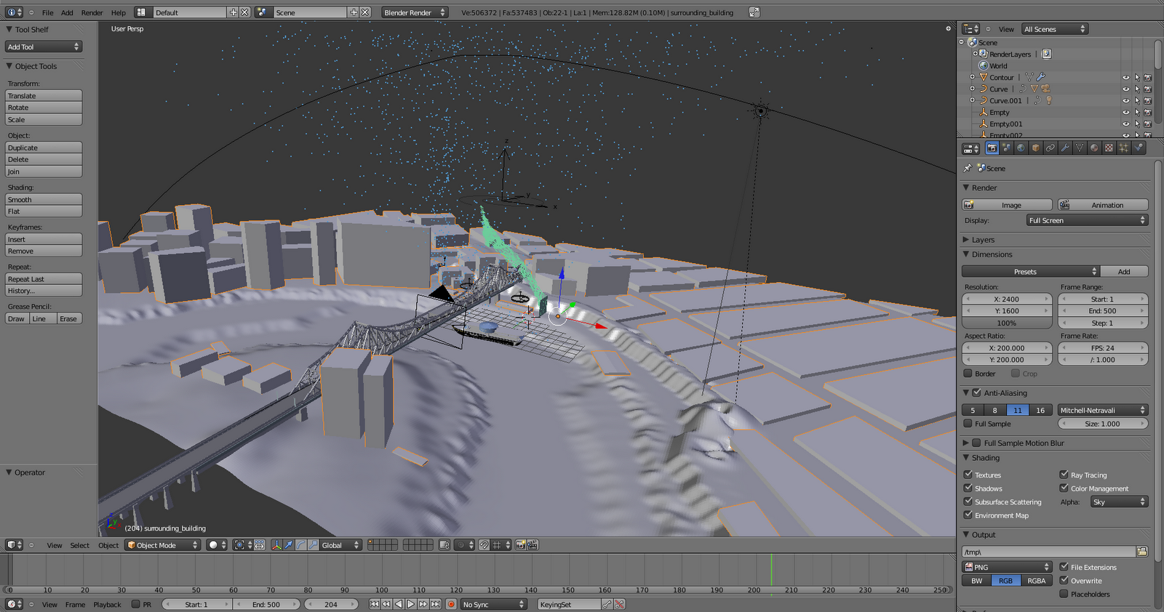
Task: Open the timeline Playback menu
Action: 107,604
